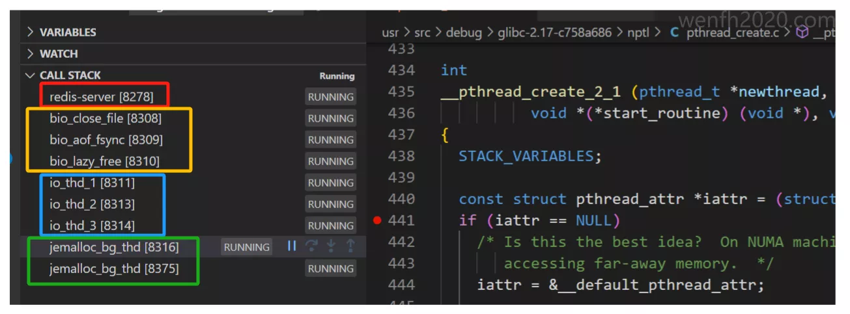This screenshot has height=314, width=850.
Task: Expand the VARIABLES section
Action: pyautogui.click(x=30, y=32)
